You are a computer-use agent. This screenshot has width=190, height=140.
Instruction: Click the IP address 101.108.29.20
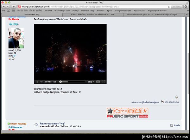172,102
